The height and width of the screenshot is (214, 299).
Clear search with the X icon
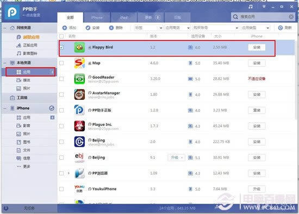(291, 17)
